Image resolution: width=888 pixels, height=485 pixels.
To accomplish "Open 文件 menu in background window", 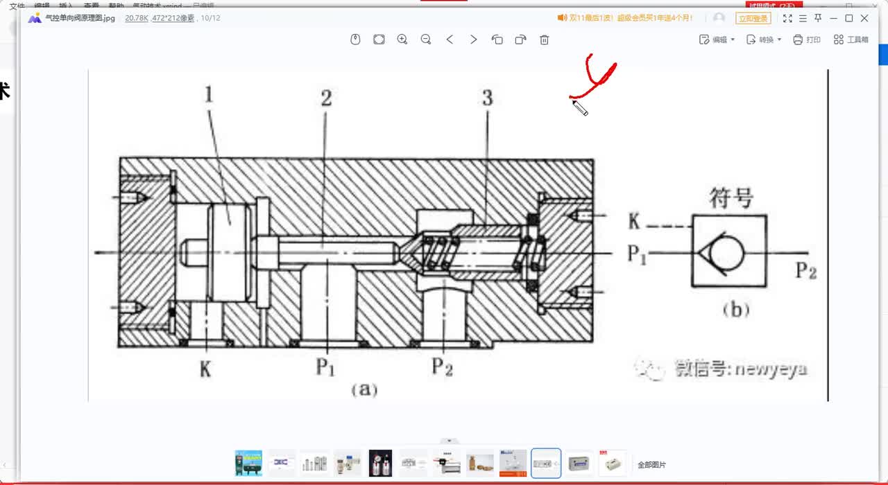I will (x=17, y=6).
